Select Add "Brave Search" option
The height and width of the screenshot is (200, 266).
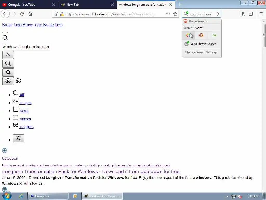[x=201, y=44]
